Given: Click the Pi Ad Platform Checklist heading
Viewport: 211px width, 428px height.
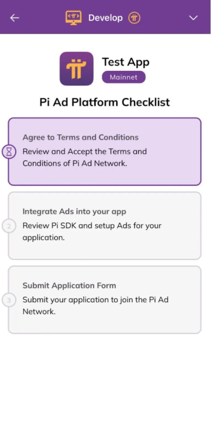Looking at the screenshot, I should click(x=104, y=102).
